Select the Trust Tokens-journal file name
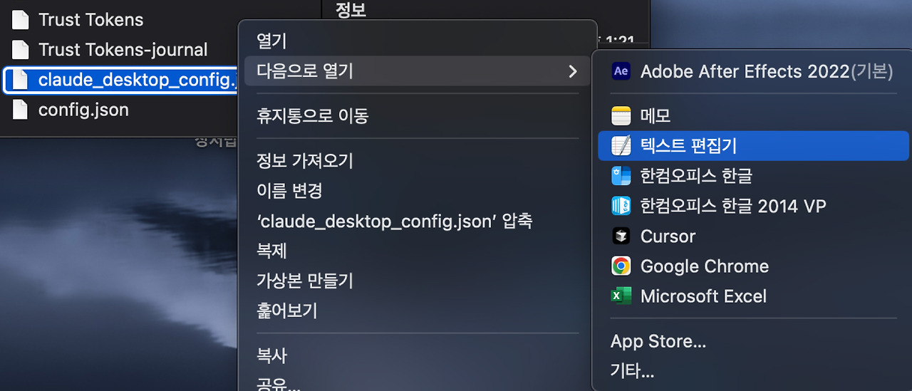 click(123, 50)
